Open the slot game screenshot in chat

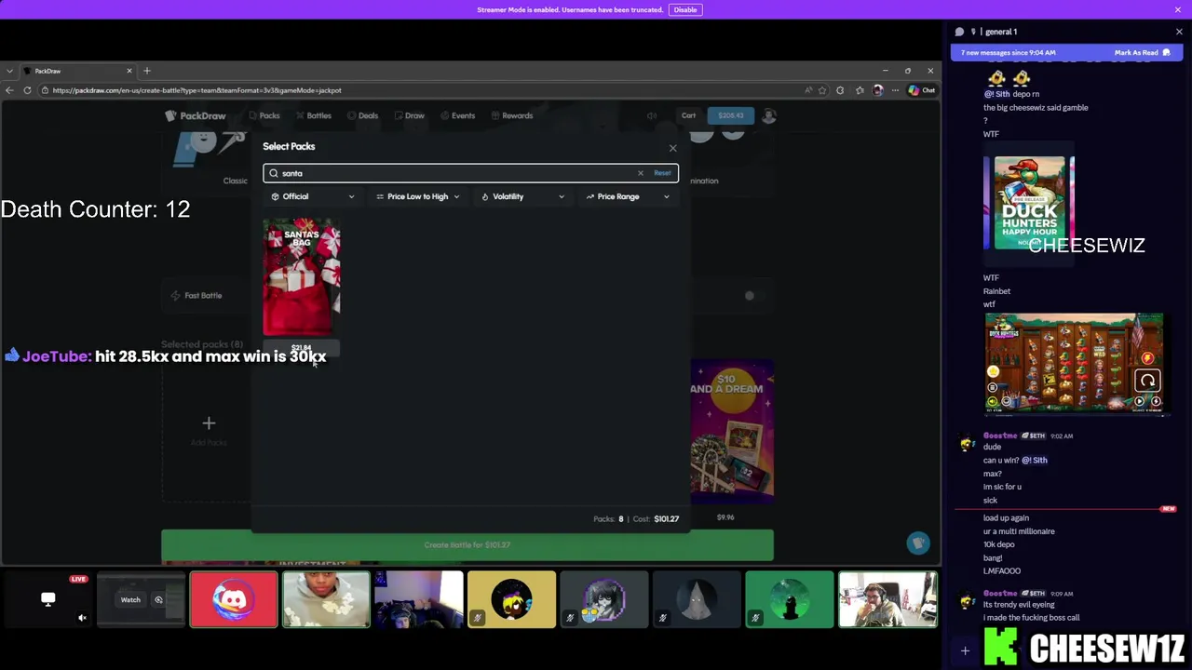[x=1074, y=363]
